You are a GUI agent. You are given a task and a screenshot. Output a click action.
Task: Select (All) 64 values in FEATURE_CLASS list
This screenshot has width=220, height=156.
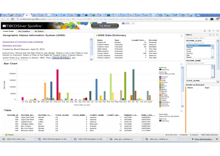coord(198,45)
